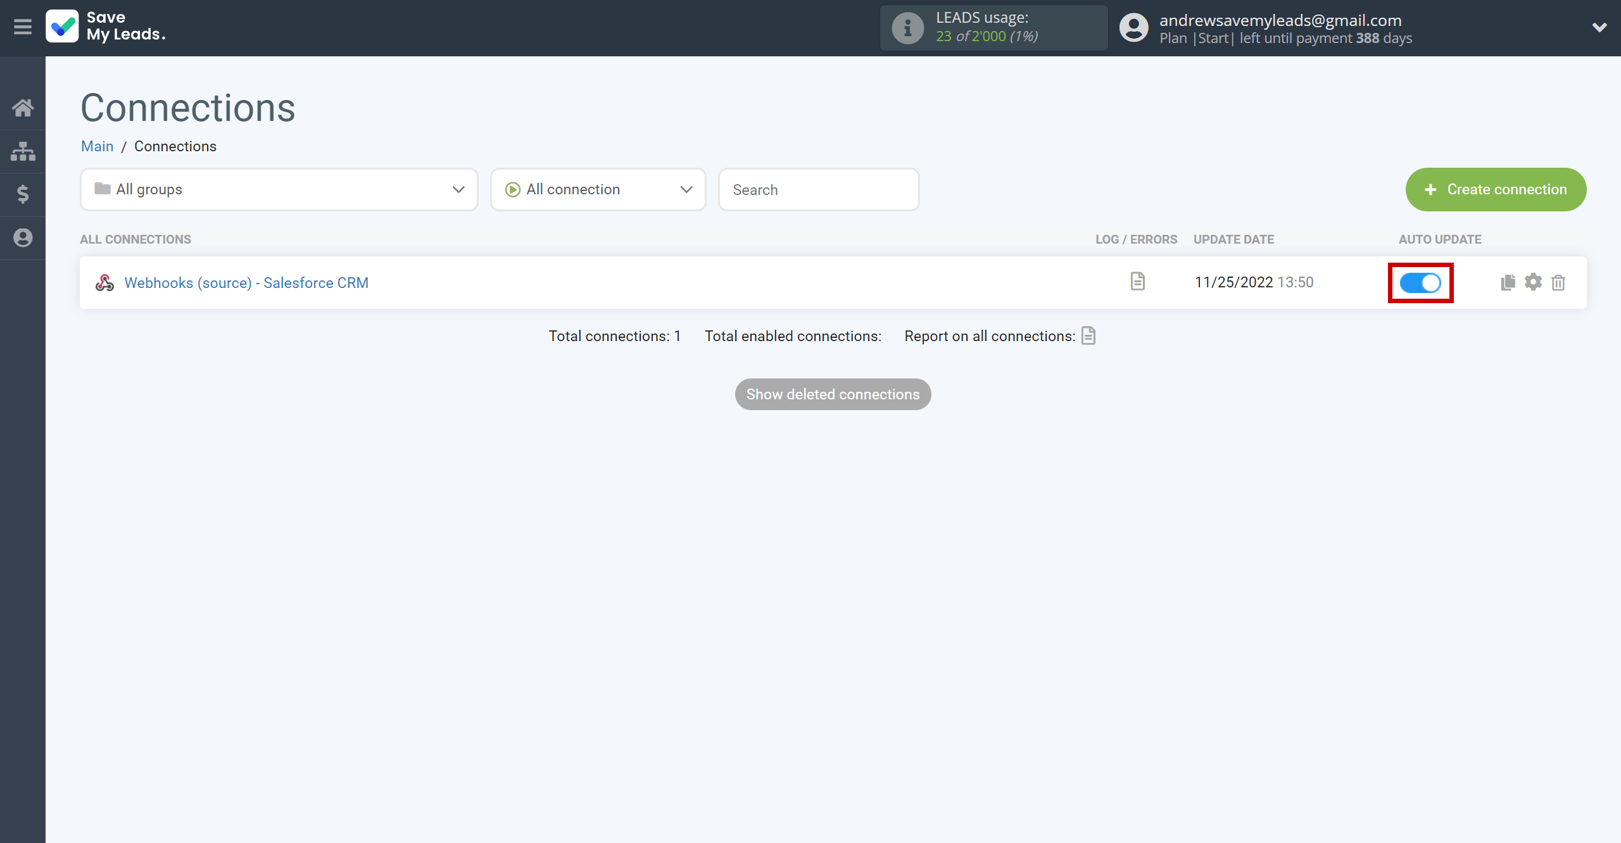Click the Show deleted connections button

834,394
